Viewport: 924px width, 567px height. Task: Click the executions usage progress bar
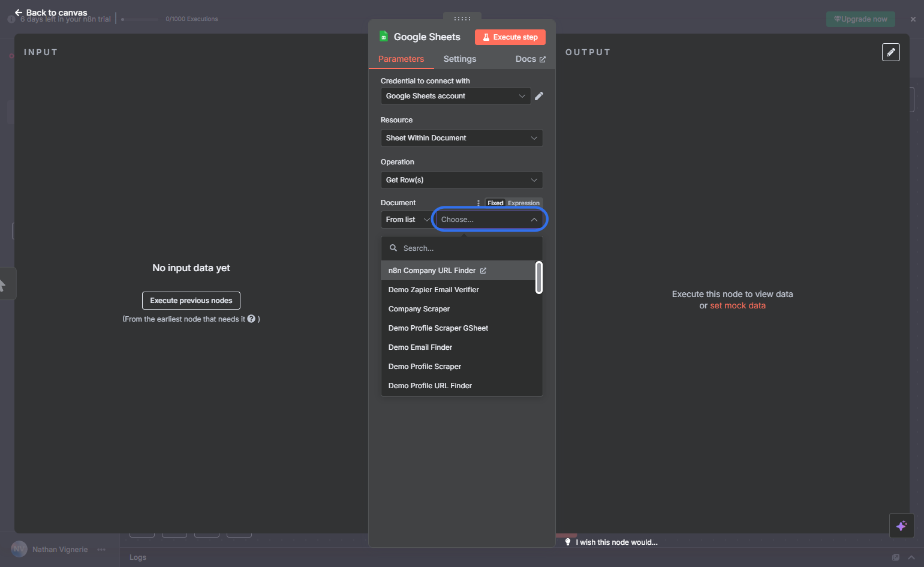141,19
